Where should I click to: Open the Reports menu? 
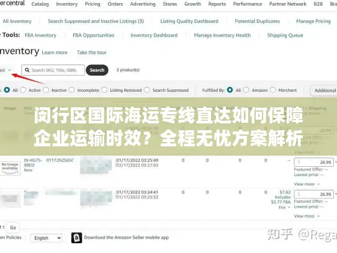(x=217, y=4)
